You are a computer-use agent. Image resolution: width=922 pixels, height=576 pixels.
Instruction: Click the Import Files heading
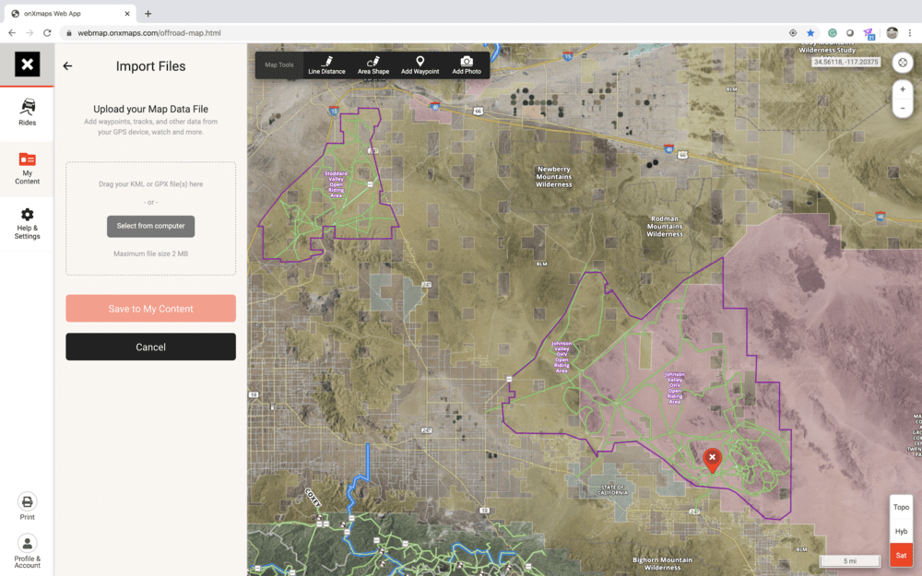point(150,66)
